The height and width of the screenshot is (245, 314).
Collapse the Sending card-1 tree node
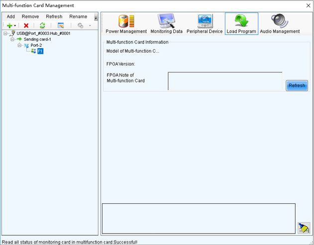[12, 39]
